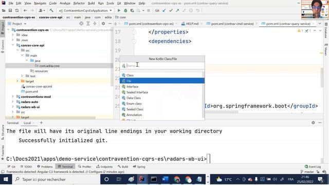
Task: Push commits with the green up-arrow icon
Action: (x=177, y=10)
